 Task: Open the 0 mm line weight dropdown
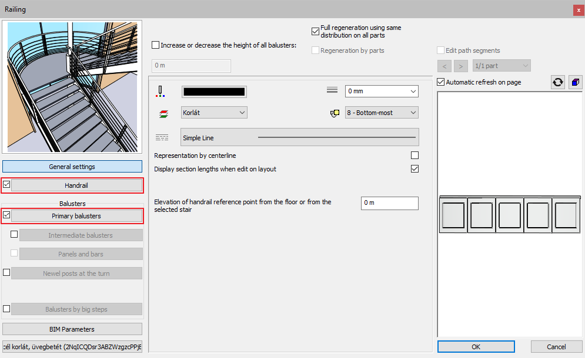click(x=381, y=91)
